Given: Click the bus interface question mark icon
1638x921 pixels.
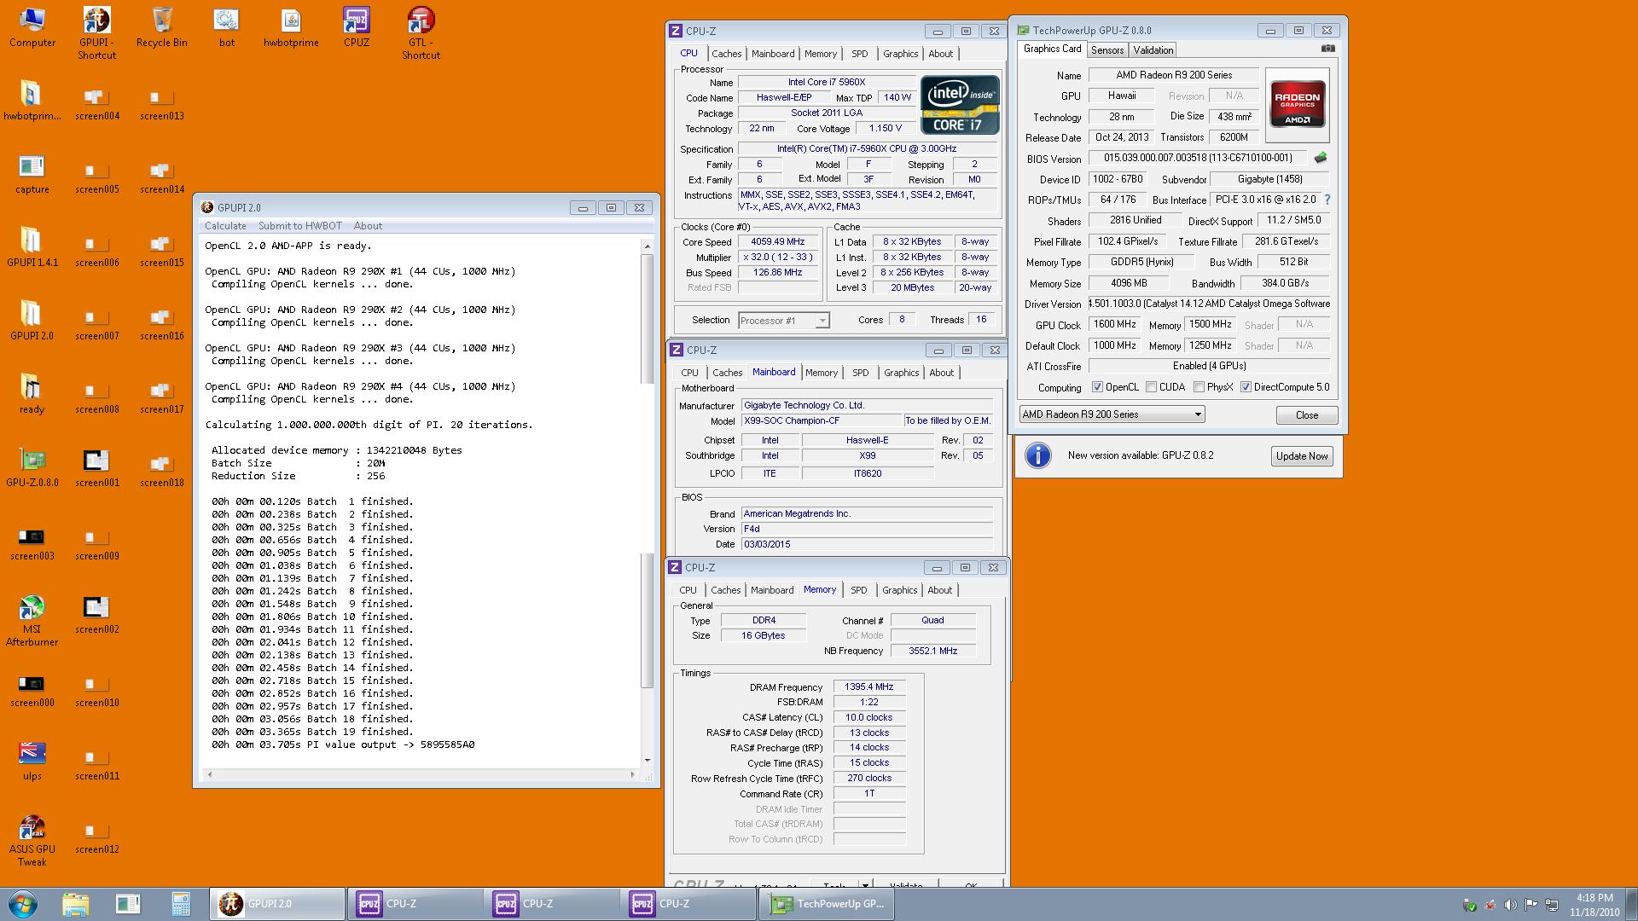Looking at the screenshot, I should [x=1327, y=200].
